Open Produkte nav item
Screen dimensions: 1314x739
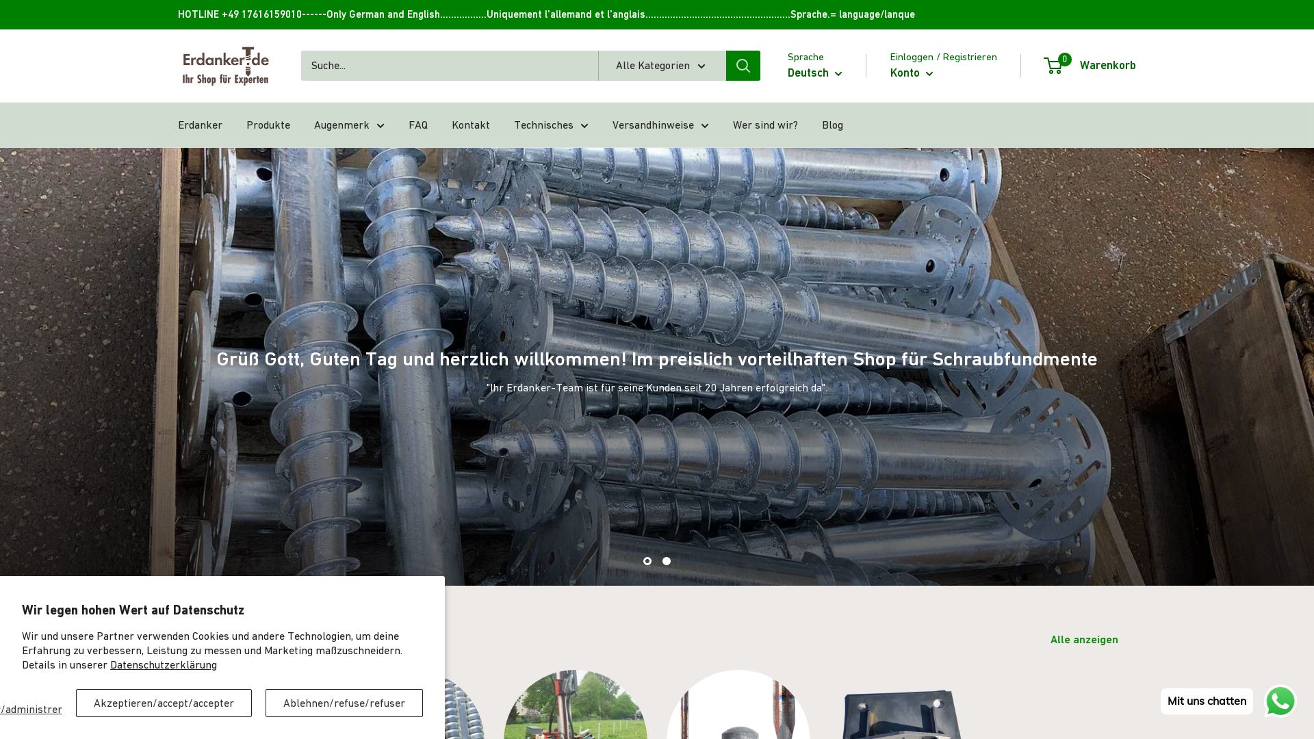click(268, 125)
